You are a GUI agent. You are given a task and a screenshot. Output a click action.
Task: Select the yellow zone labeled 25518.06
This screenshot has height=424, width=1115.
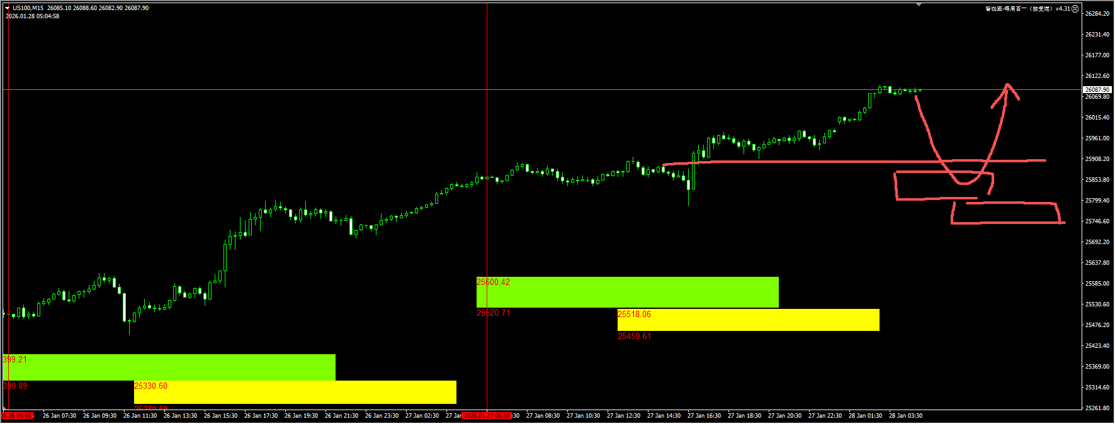pyautogui.click(x=748, y=320)
